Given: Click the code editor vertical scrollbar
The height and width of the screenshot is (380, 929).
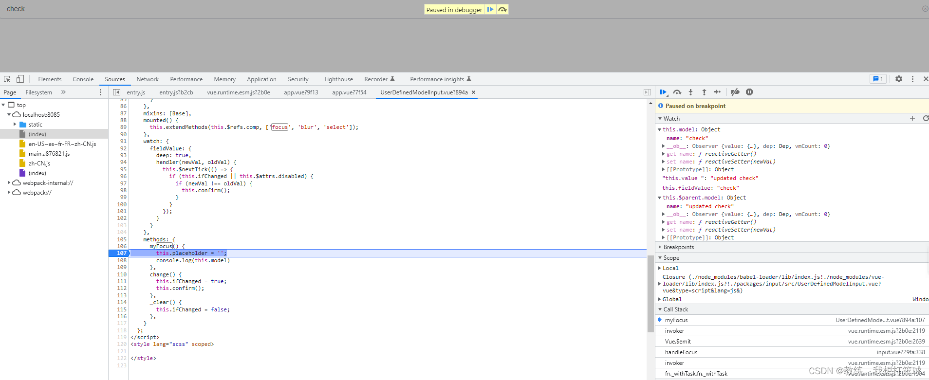Looking at the screenshot, I should [650, 294].
